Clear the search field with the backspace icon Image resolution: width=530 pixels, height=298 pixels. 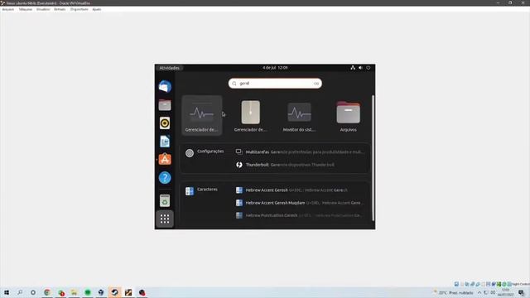click(x=316, y=84)
